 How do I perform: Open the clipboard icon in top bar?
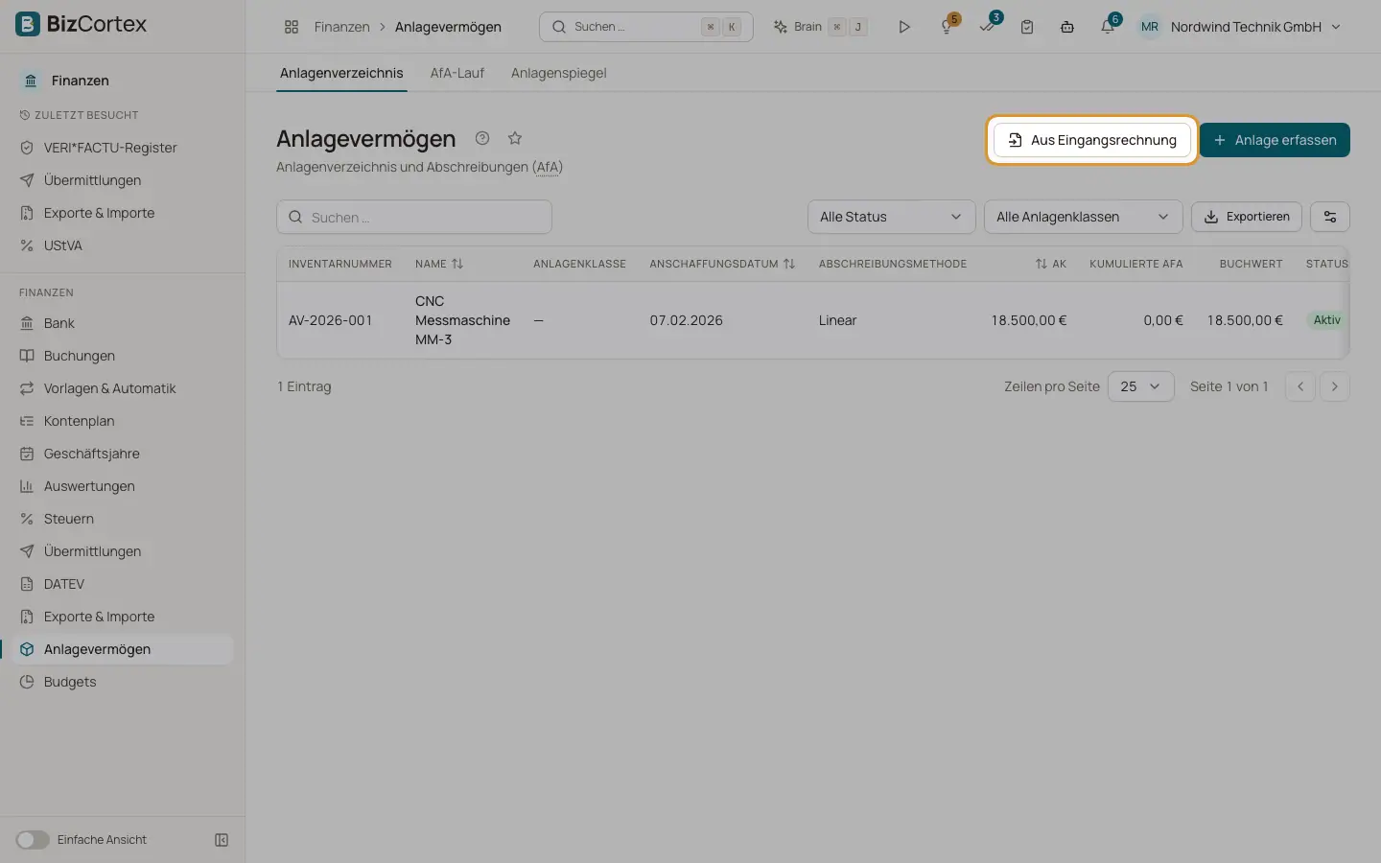(1027, 27)
